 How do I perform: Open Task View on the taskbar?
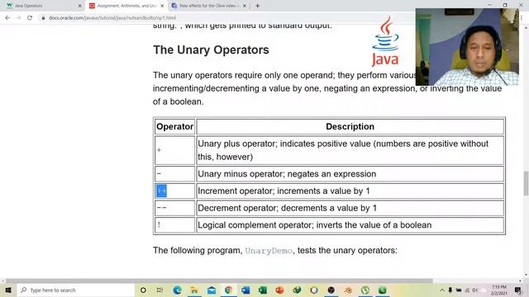coord(160,290)
